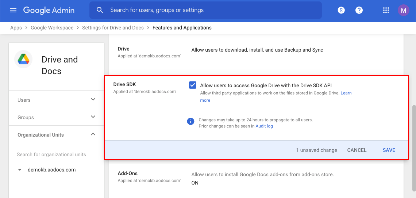Viewport: 416px width, 198px height.
Task: Open the hourglass tasks icon
Action: click(341, 10)
